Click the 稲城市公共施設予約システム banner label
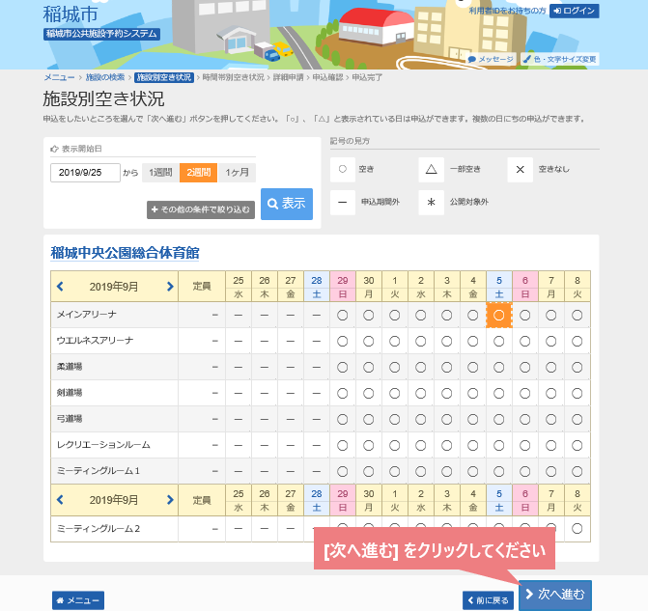Image resolution: width=648 pixels, height=611 pixels. pyautogui.click(x=101, y=34)
